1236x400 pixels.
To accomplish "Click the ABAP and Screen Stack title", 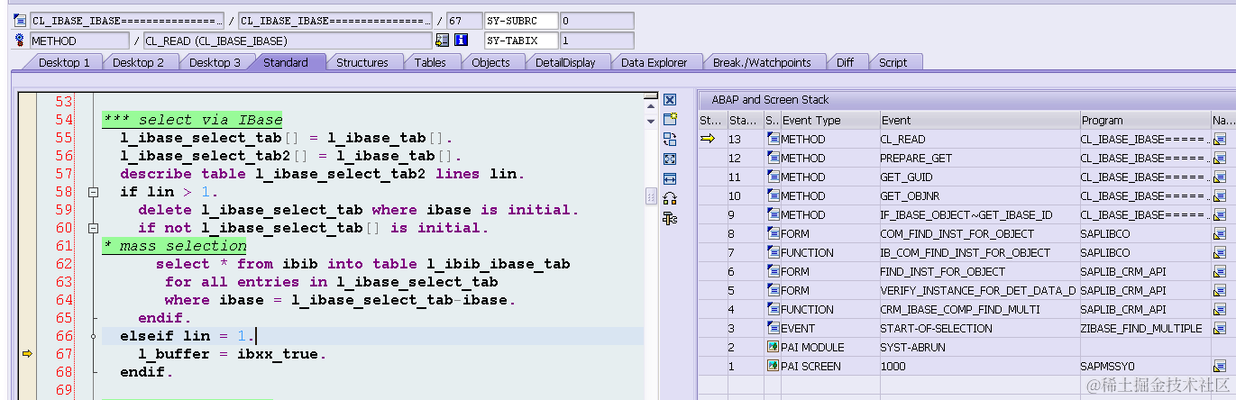I will [770, 100].
